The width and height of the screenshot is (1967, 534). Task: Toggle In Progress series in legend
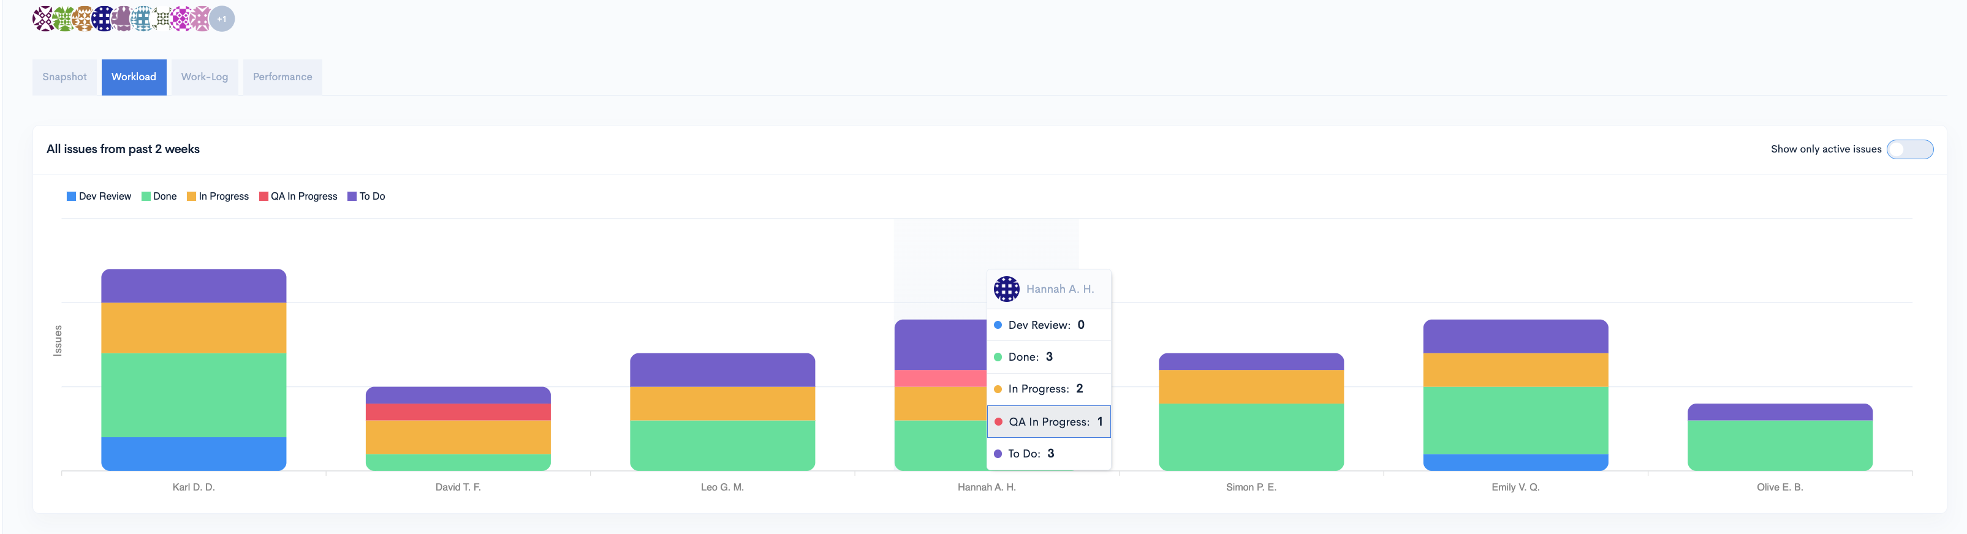pyautogui.click(x=218, y=196)
